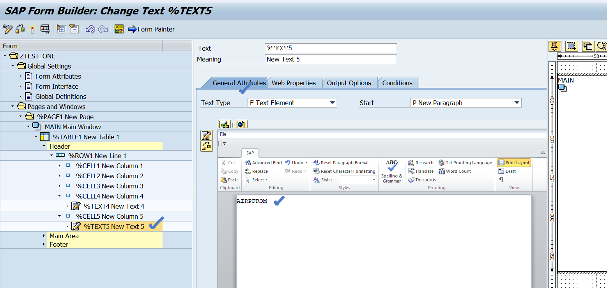The height and width of the screenshot is (288, 607).
Task: Click the AIRPFROM text in the editor
Action: (252, 201)
